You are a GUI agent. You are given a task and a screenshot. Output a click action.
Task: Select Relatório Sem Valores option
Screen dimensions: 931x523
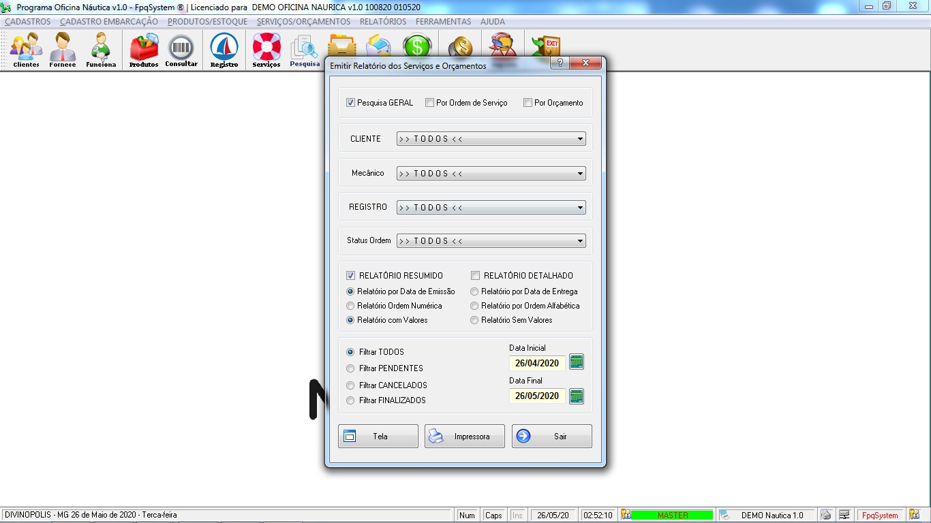pyautogui.click(x=474, y=320)
